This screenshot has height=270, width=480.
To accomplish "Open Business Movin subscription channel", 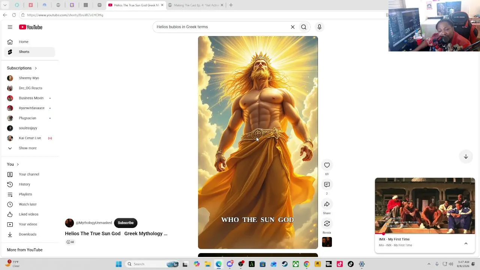I will tap(30, 98).
